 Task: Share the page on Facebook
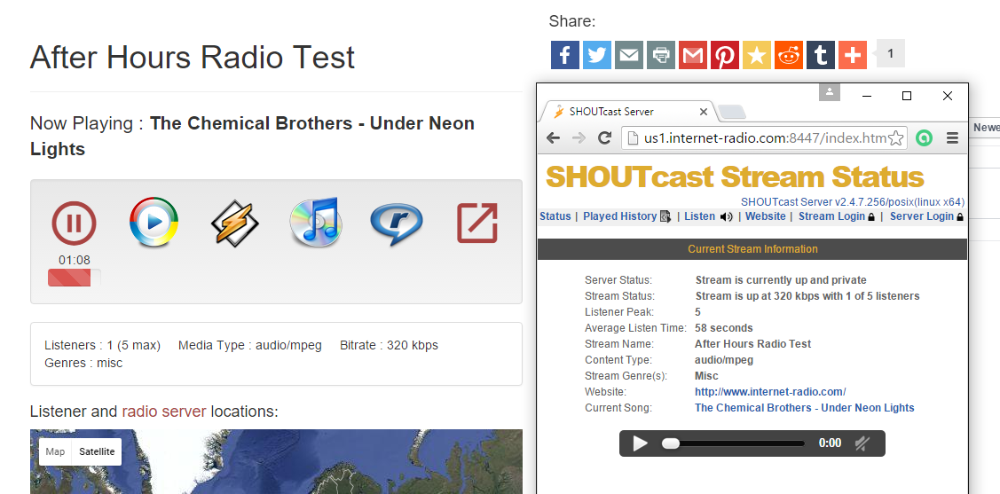(x=565, y=55)
